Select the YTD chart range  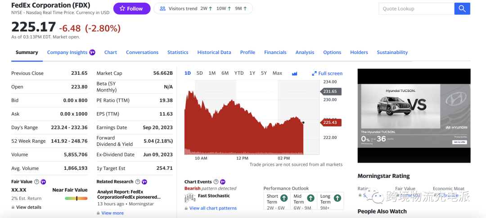[239, 73]
